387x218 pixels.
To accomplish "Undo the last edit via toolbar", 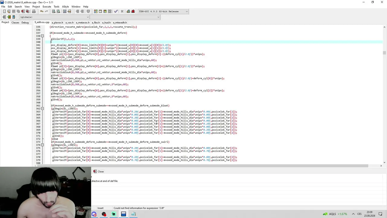I will [x=42, y=12].
